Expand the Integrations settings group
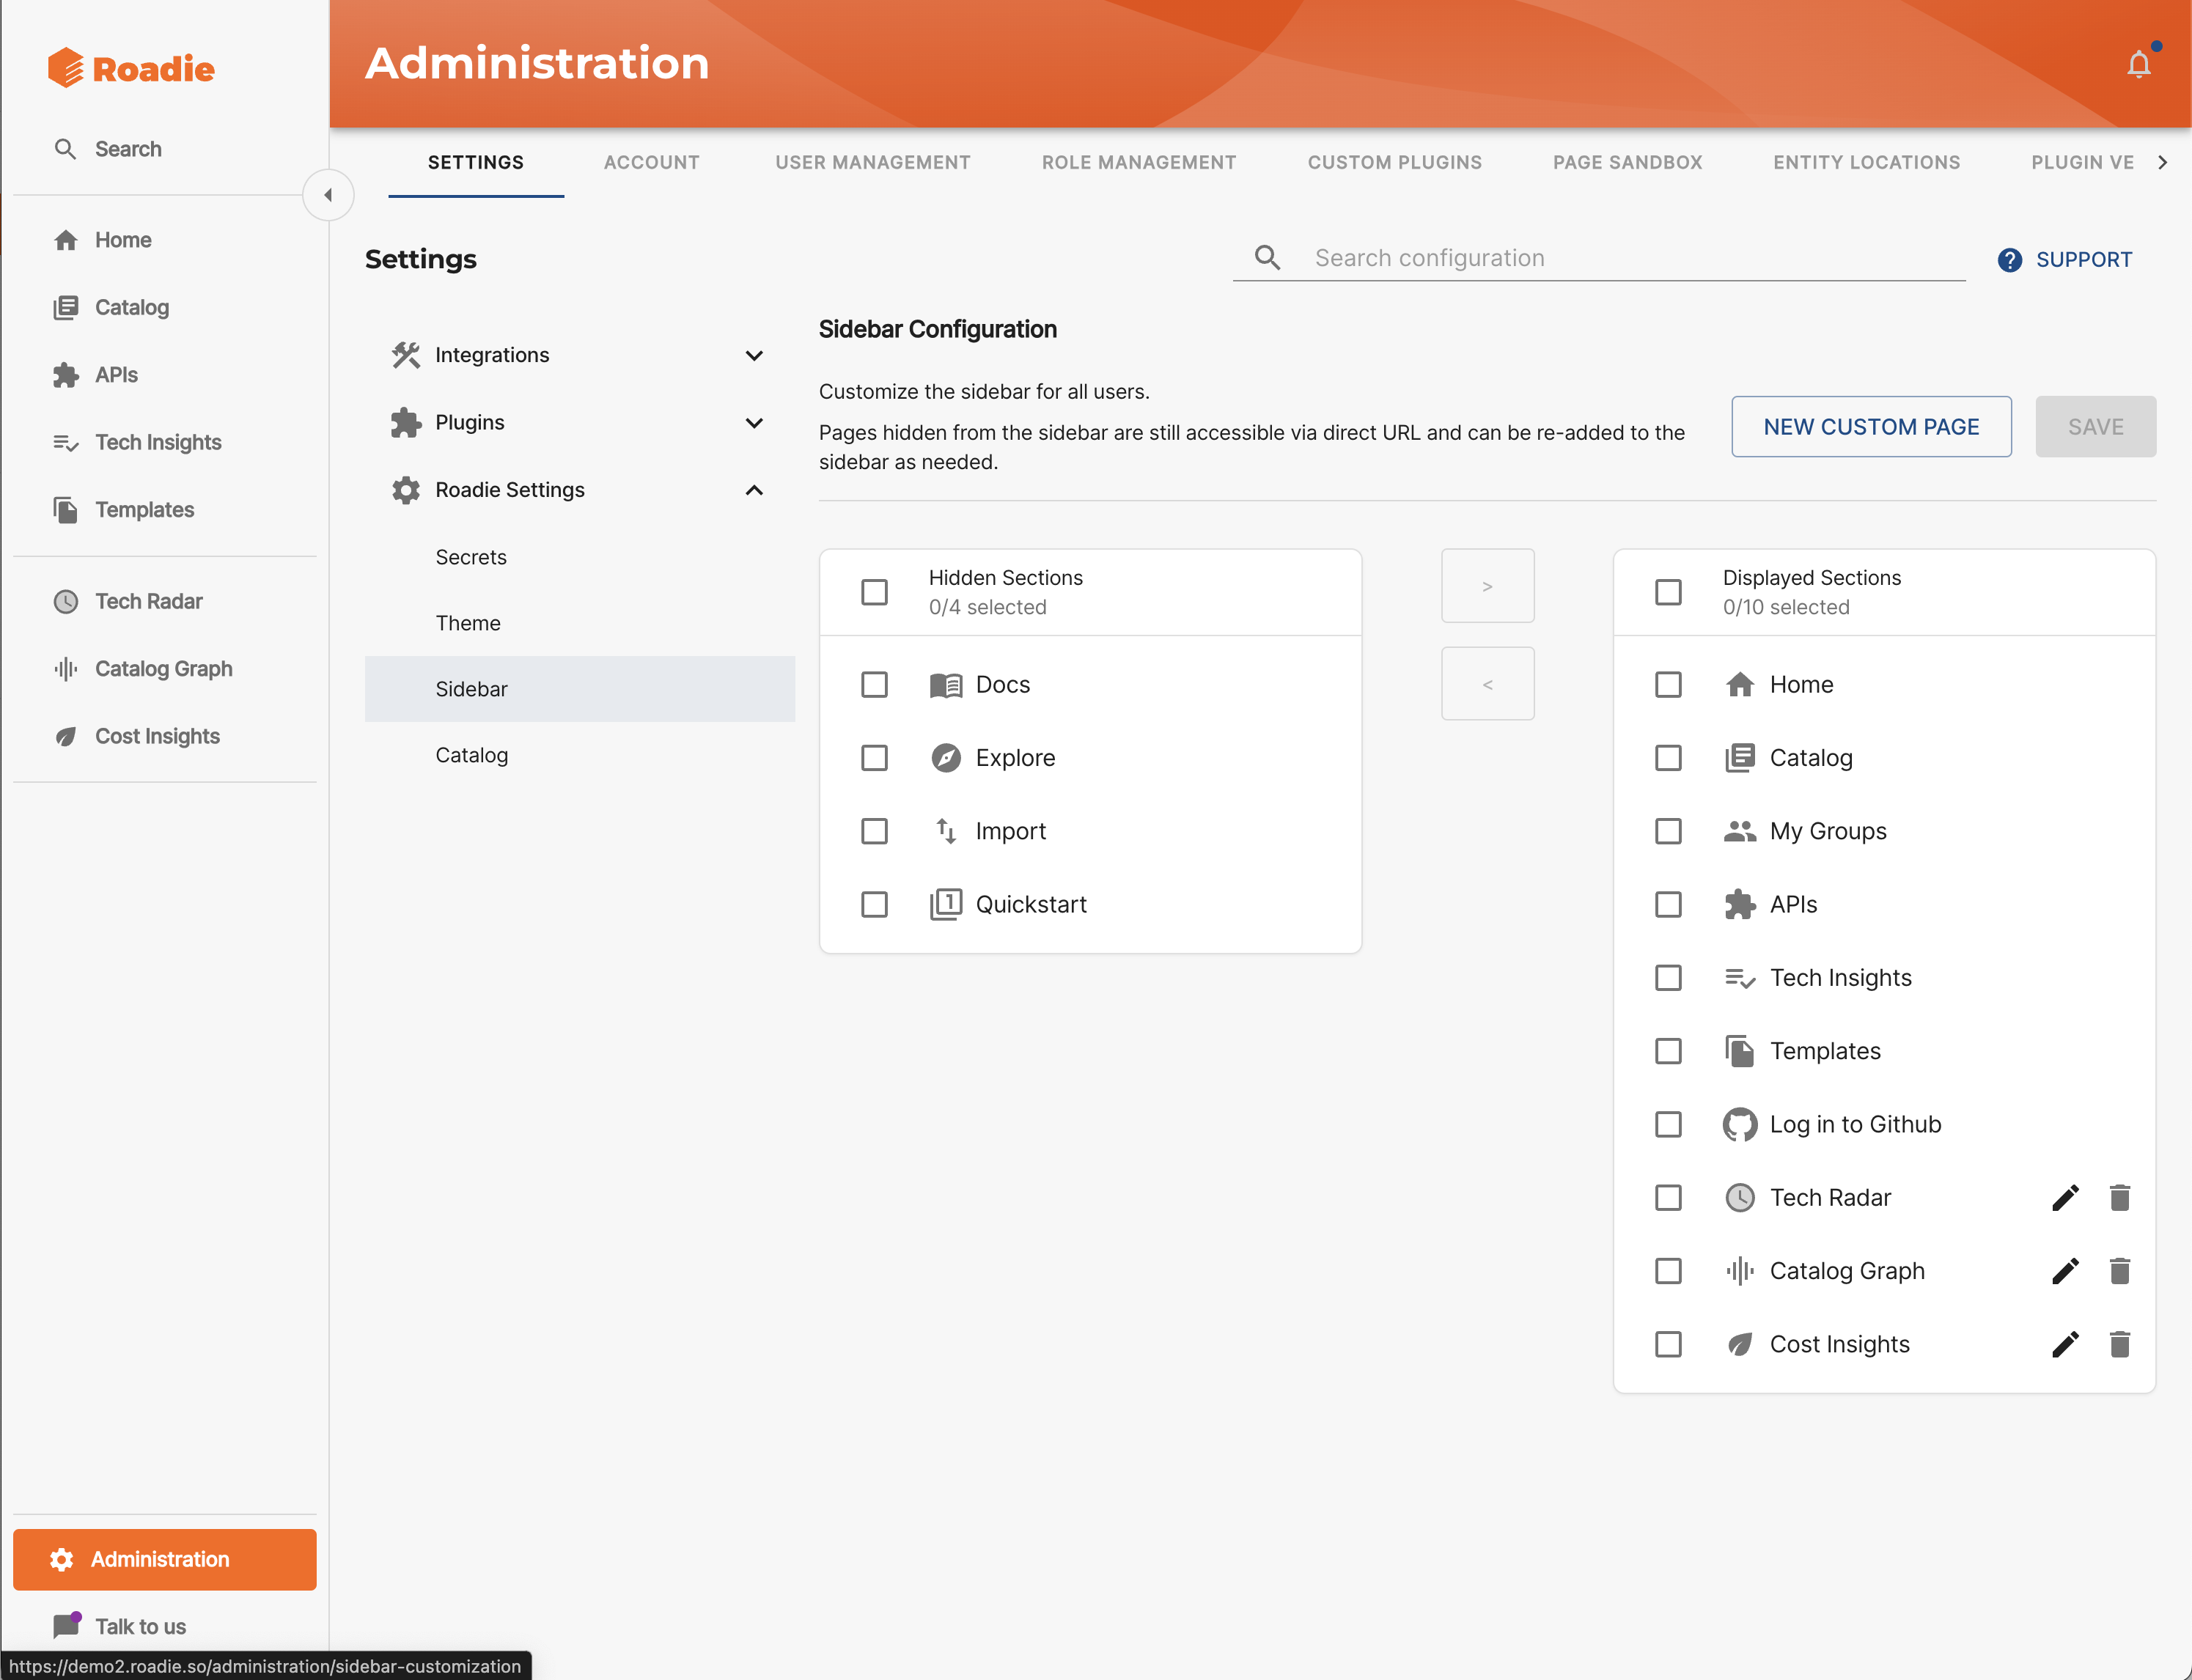This screenshot has height=1680, width=2192. click(580, 355)
